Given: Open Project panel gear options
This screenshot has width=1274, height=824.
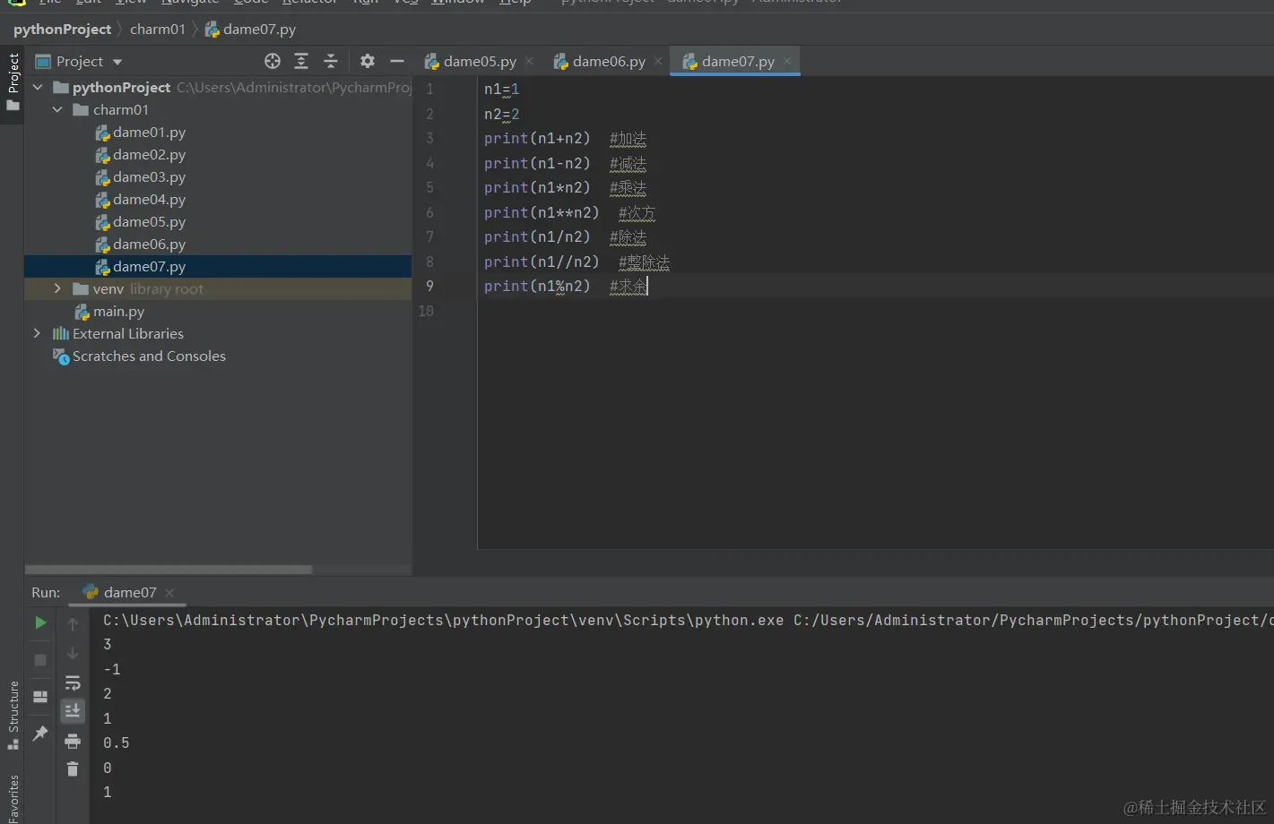Looking at the screenshot, I should [x=367, y=61].
